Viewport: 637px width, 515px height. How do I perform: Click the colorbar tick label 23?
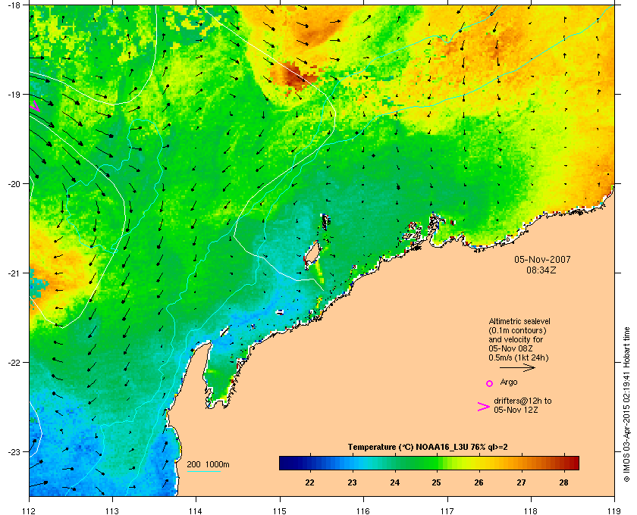352,482
